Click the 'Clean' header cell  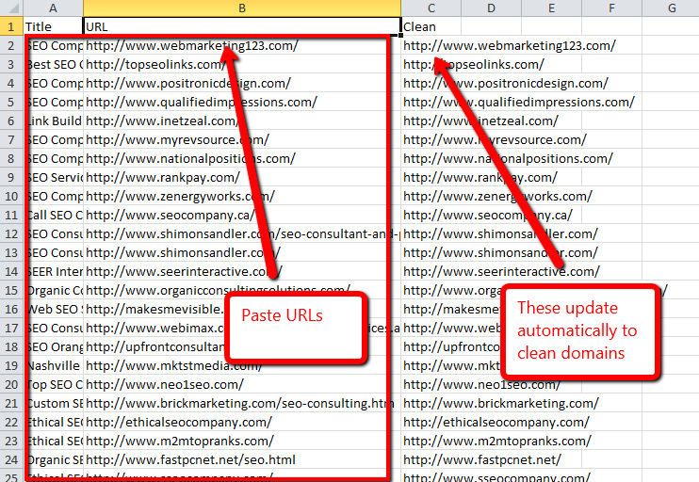(431, 26)
